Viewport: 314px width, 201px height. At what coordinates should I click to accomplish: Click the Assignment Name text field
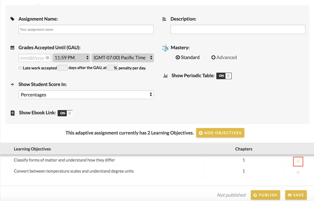click(x=86, y=29)
